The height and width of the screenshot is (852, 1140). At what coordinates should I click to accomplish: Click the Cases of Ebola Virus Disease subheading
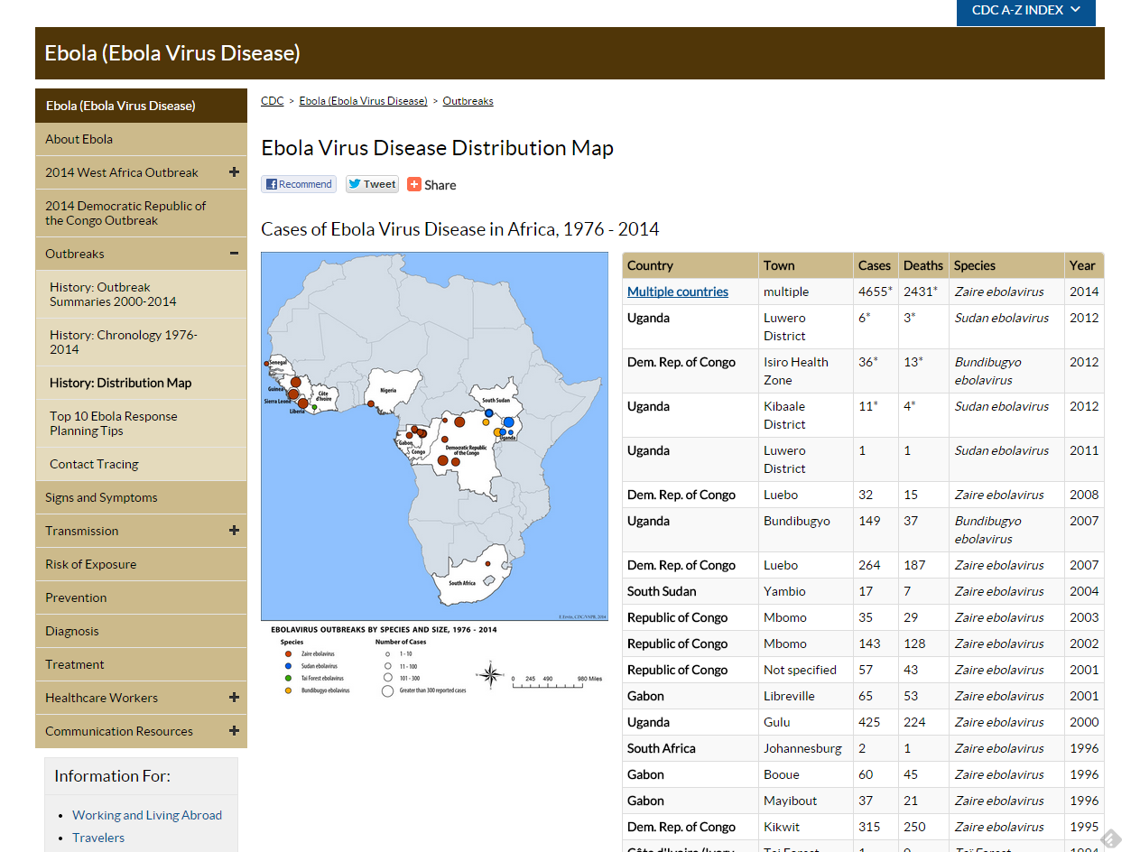click(460, 229)
